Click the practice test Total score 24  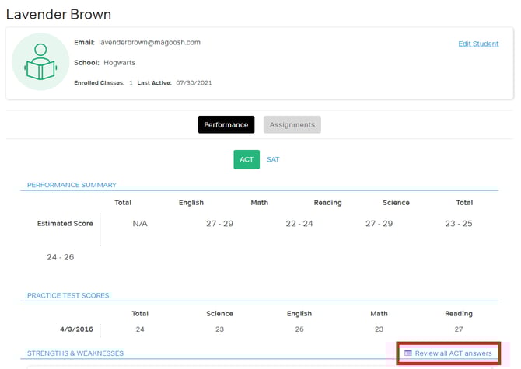[140, 329]
